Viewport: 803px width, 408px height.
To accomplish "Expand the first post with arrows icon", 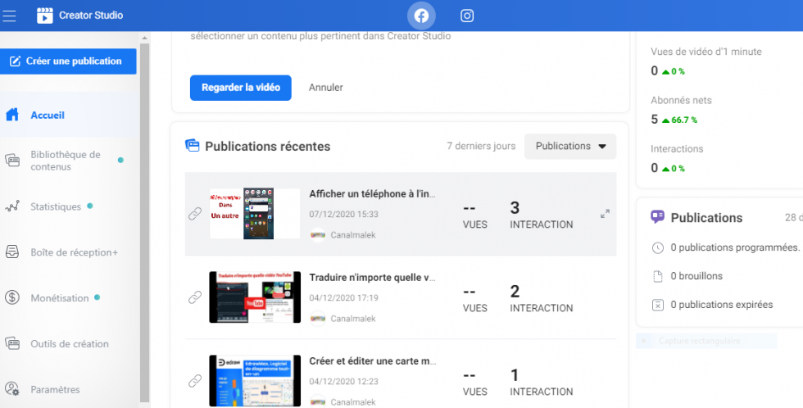I will point(605,214).
